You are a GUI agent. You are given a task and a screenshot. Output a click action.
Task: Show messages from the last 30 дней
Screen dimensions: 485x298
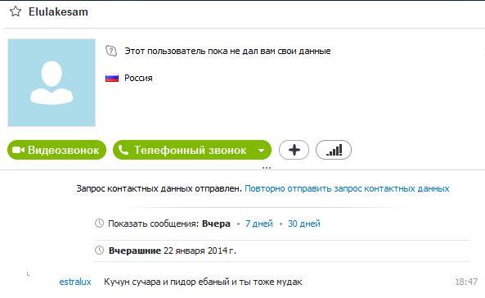click(x=303, y=223)
